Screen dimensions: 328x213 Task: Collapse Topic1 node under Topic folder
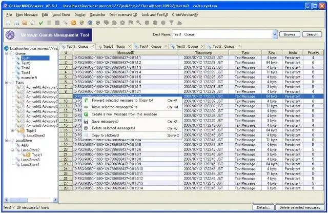pyautogui.click(x=12, y=131)
